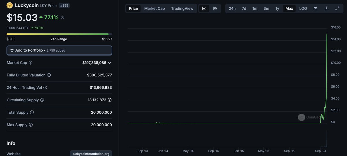This screenshot has width=347, height=156.
Task: Click the $15.27 range high value
Action: (107, 39)
